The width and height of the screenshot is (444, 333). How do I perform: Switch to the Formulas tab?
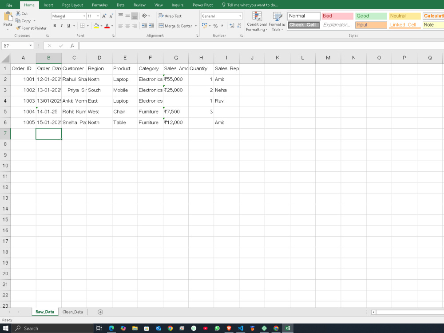click(99, 5)
